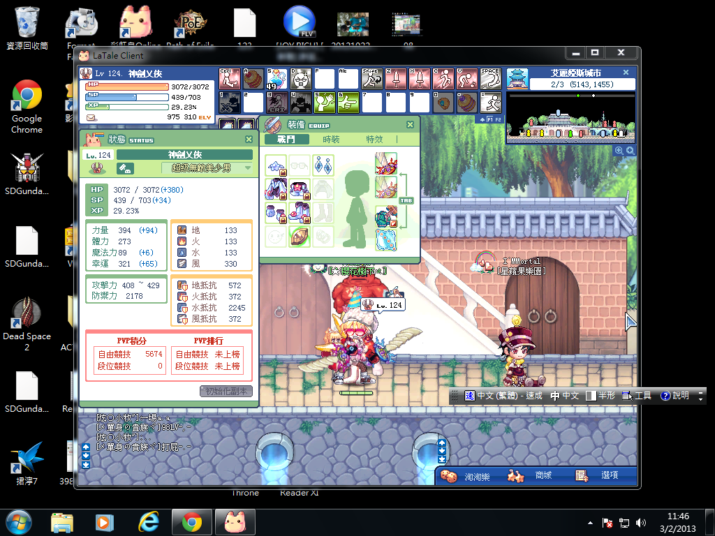Screen dimensions: 715x536
Task: Open Windows Start button
Action: pyautogui.click(x=19, y=522)
